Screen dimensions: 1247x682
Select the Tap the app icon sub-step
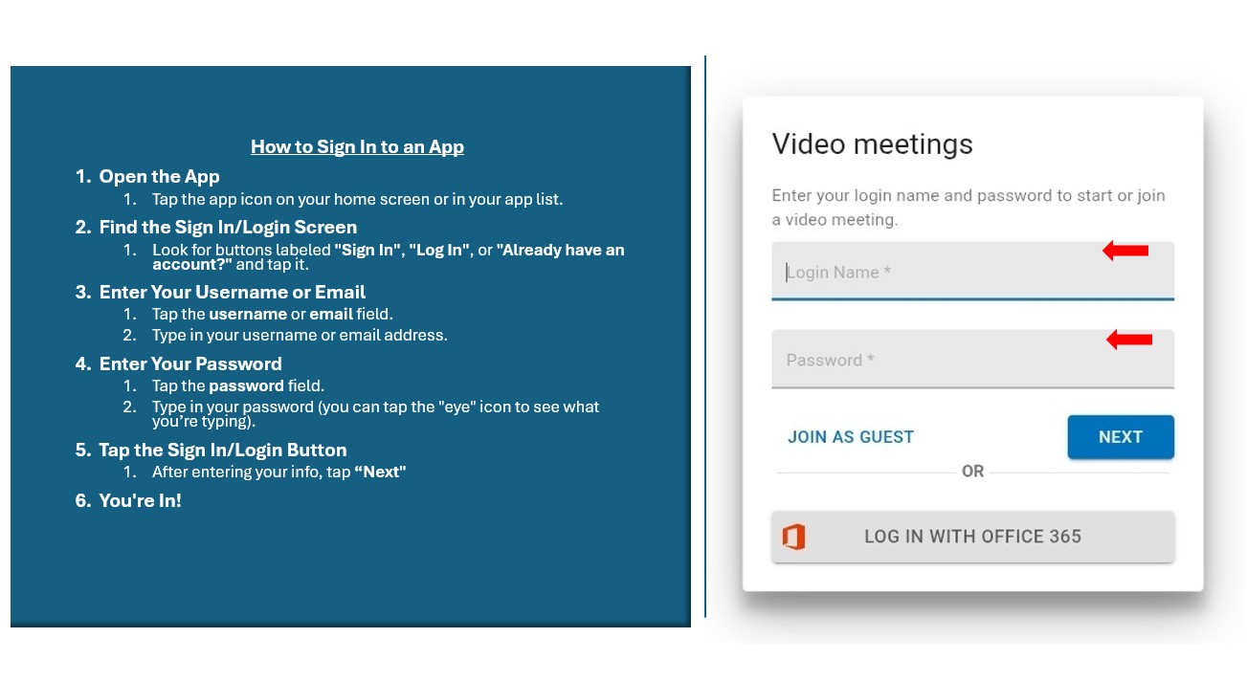coord(357,200)
